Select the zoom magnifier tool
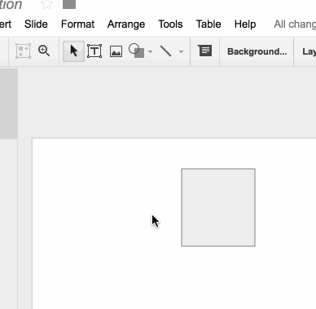 (x=44, y=51)
